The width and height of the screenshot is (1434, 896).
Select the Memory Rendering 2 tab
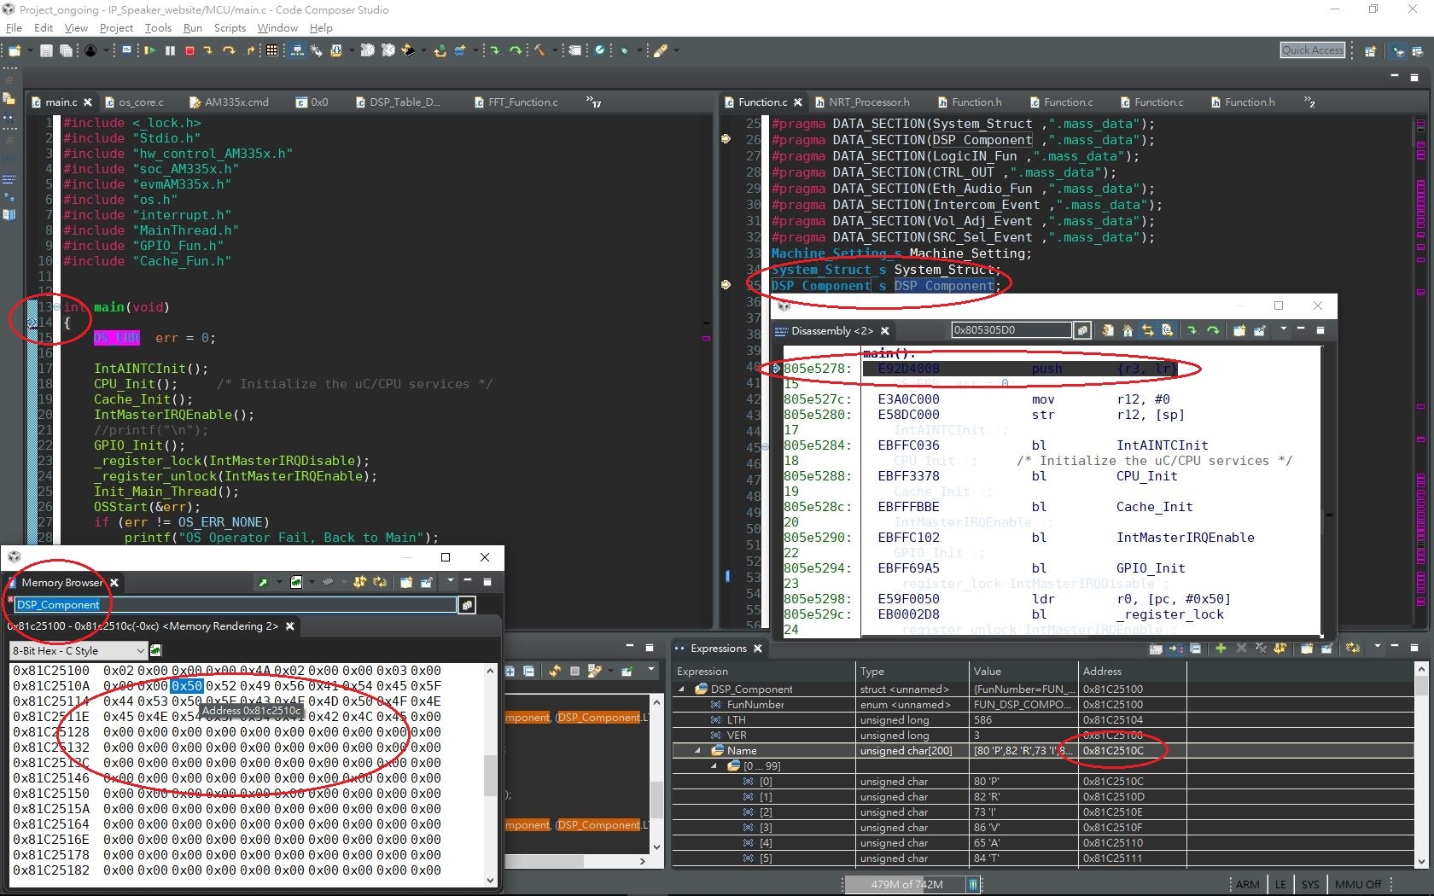(x=151, y=626)
